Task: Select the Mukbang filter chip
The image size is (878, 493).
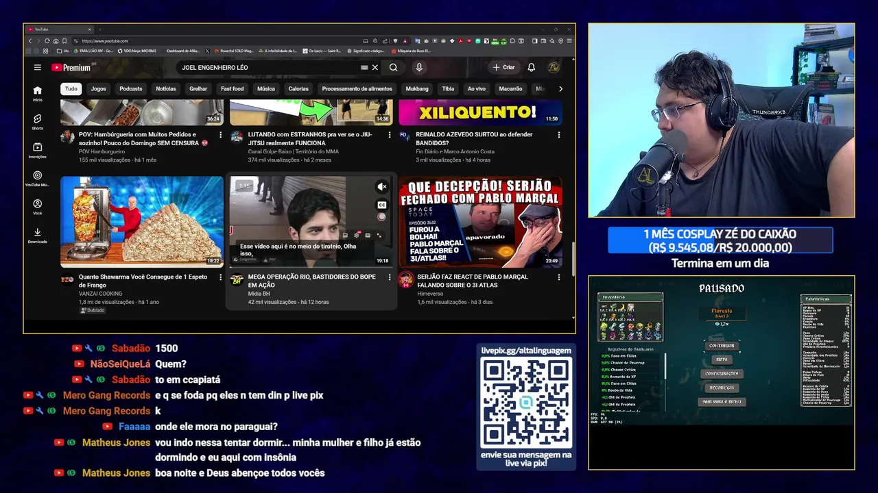Action: 417,89
